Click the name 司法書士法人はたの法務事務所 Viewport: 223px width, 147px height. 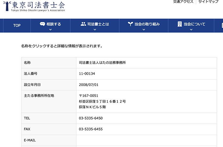pyautogui.click(x=102, y=63)
